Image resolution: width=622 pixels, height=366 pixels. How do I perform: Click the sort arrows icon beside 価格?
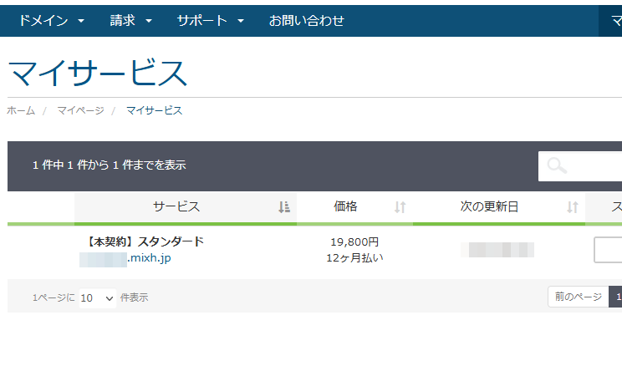(x=400, y=207)
